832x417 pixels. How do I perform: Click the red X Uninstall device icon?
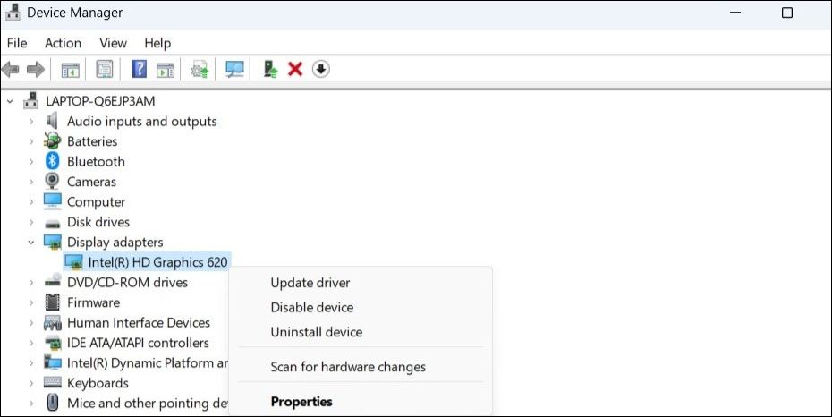coord(295,69)
